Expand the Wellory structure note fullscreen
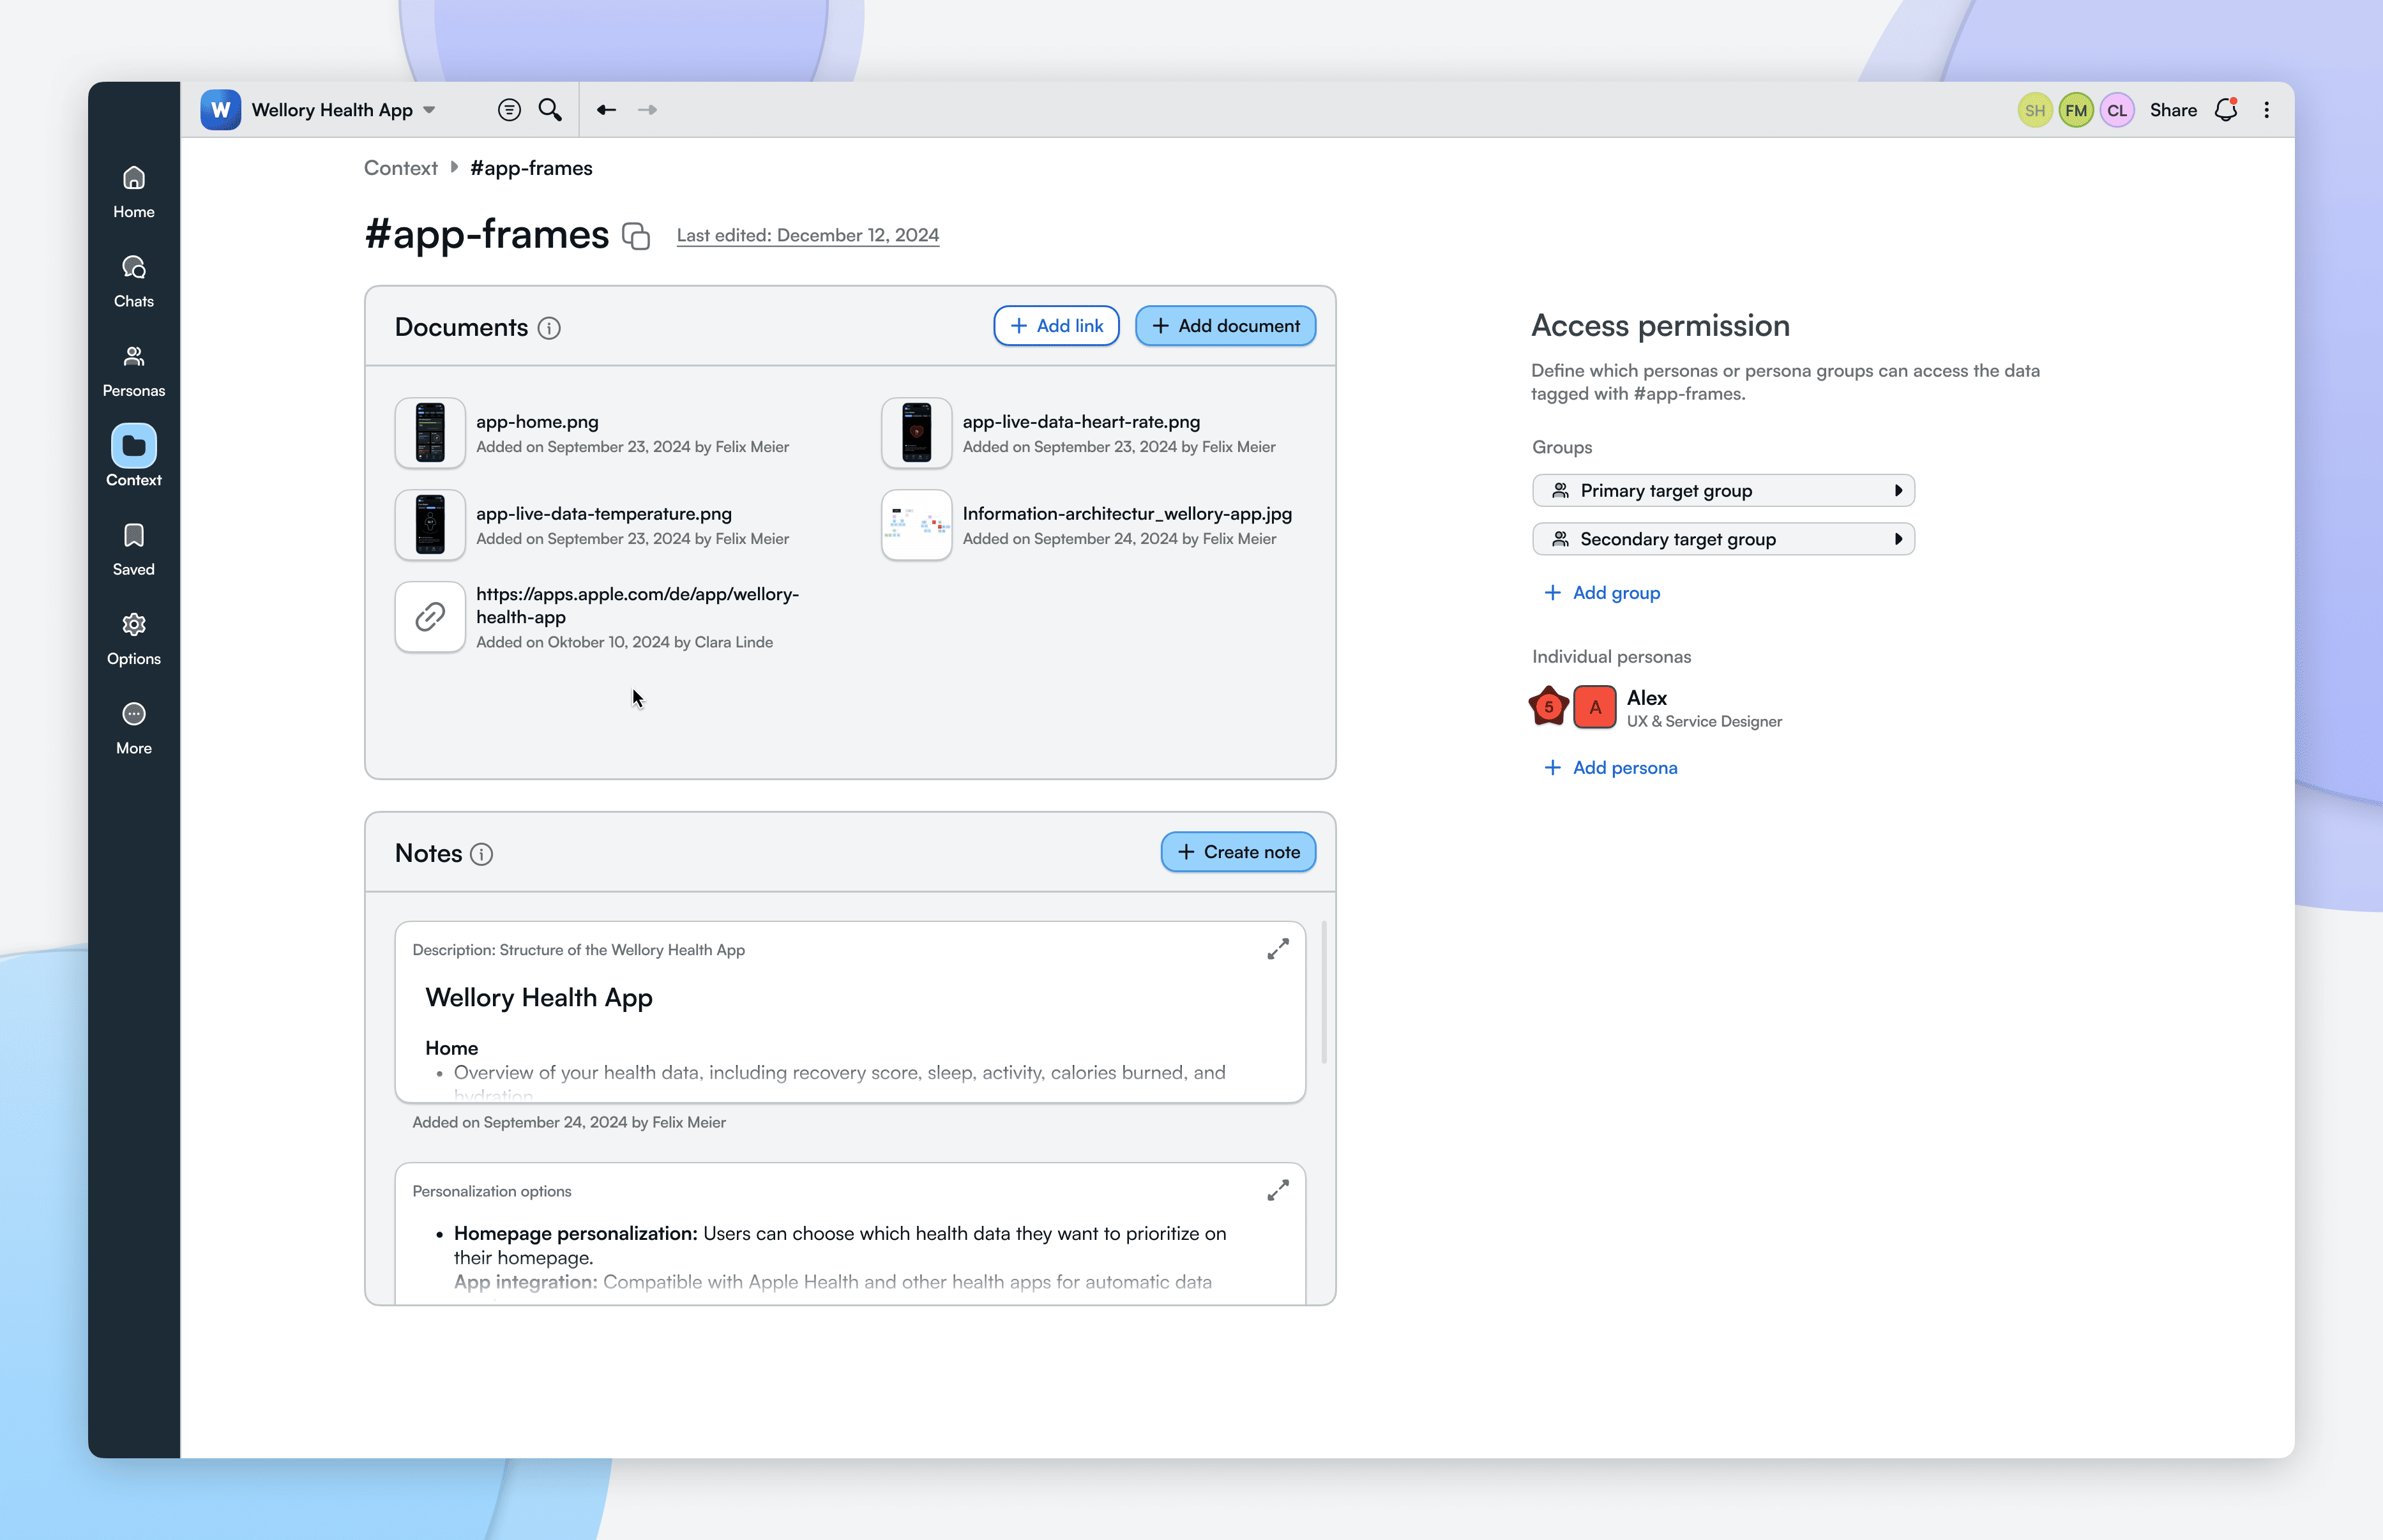 point(1277,949)
